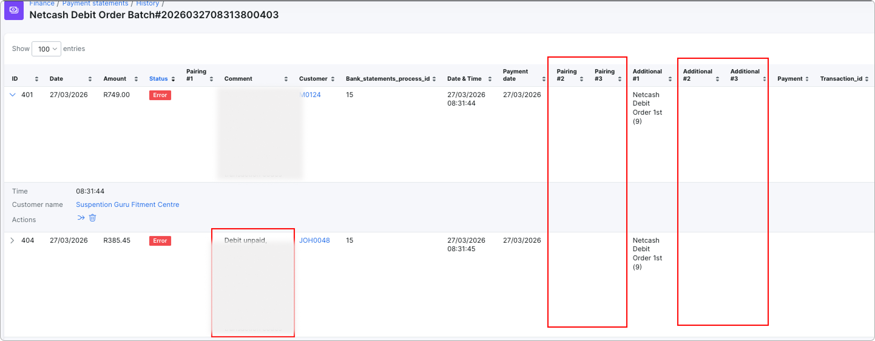Sort table by Customer column

pos(318,79)
